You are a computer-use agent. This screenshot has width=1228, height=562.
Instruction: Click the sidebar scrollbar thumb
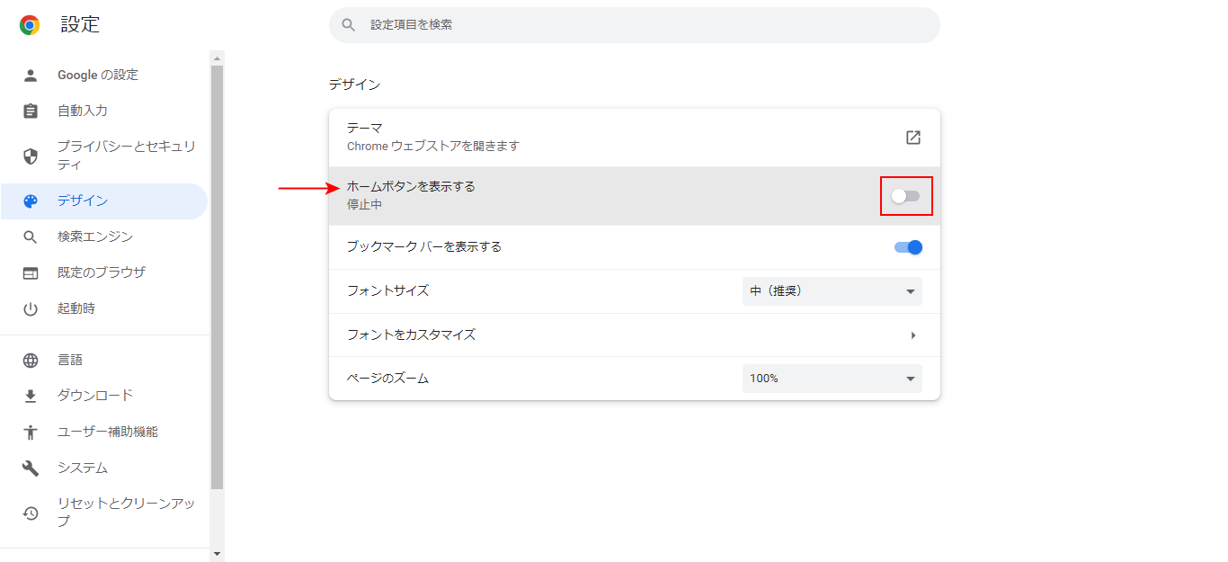[x=217, y=277]
